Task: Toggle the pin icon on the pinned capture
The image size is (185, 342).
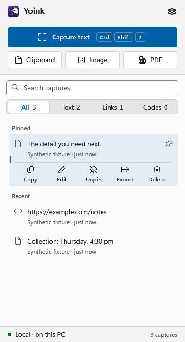Action: [x=169, y=144]
